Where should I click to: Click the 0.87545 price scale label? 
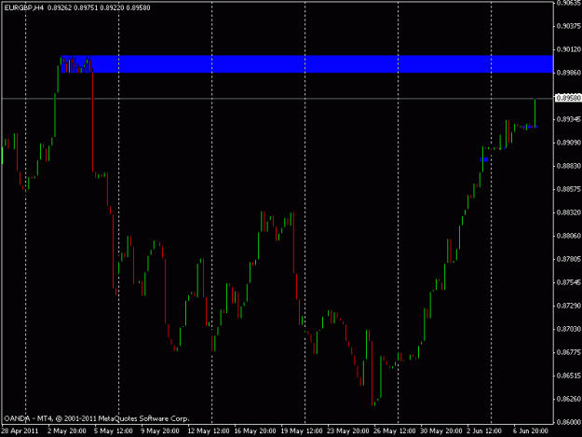[x=569, y=282]
